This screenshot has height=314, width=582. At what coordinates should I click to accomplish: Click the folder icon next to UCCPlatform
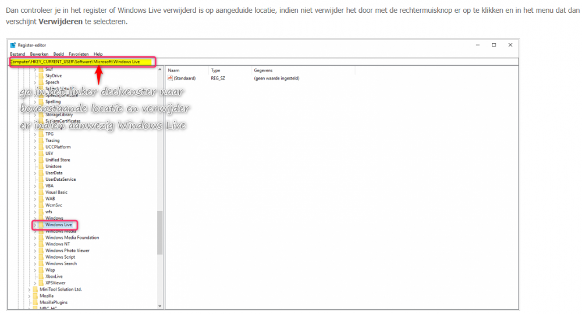click(41, 147)
